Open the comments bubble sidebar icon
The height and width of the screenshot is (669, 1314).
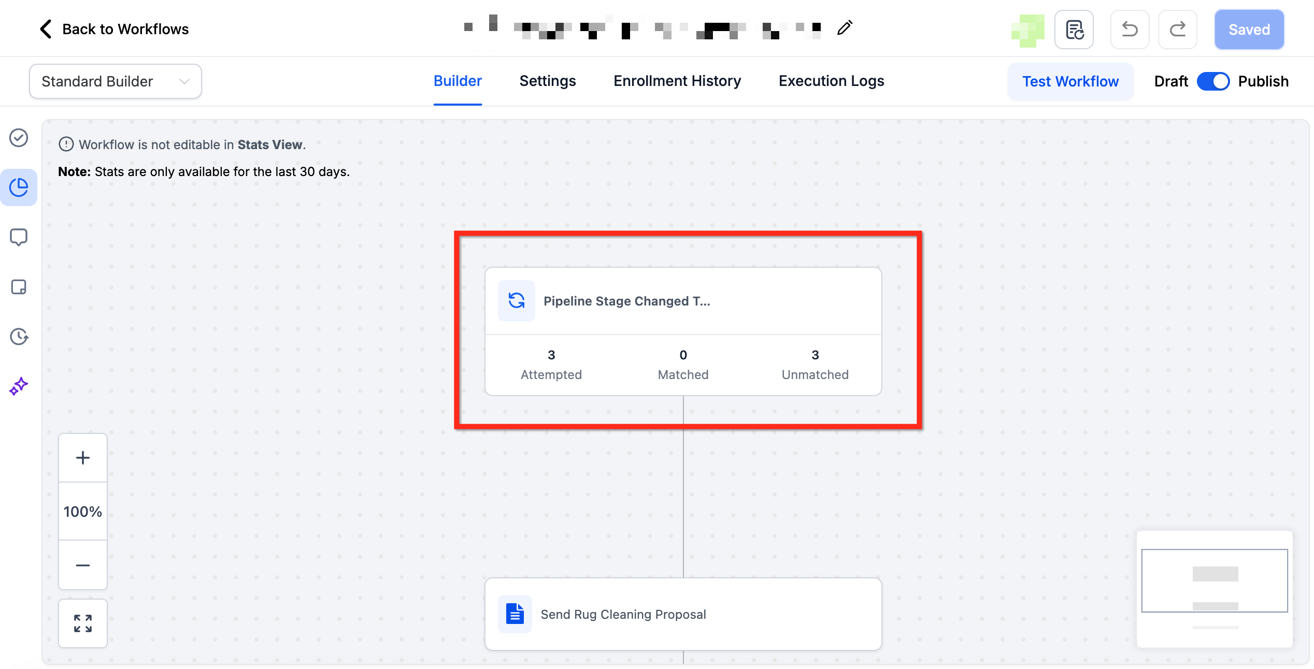[x=19, y=237]
